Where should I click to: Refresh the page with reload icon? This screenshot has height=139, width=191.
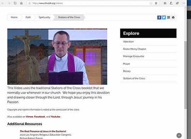(15, 3)
